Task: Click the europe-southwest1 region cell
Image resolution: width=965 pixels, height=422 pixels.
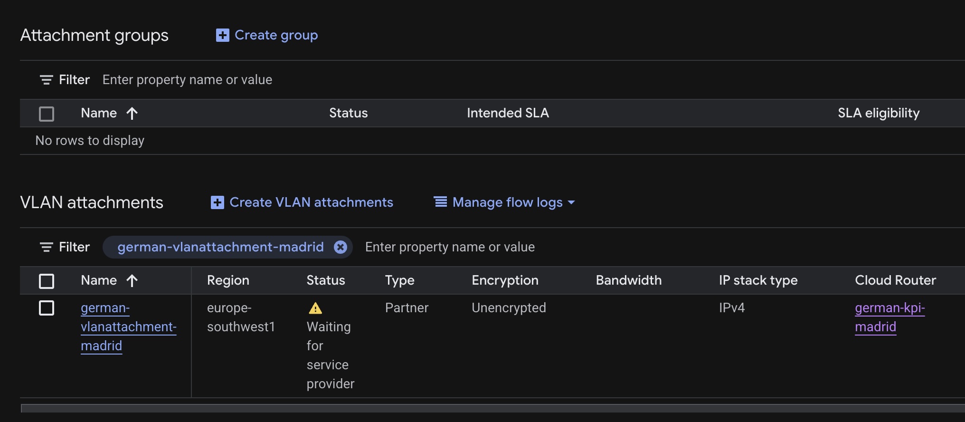Action: 241,317
